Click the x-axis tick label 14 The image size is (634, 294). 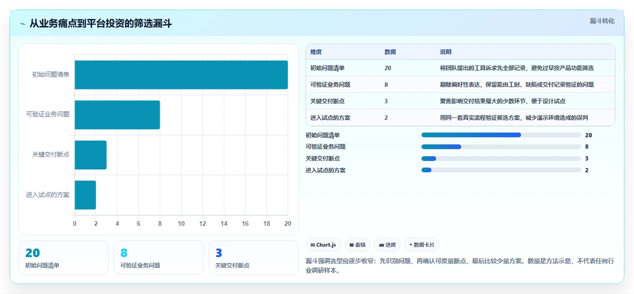click(x=224, y=223)
